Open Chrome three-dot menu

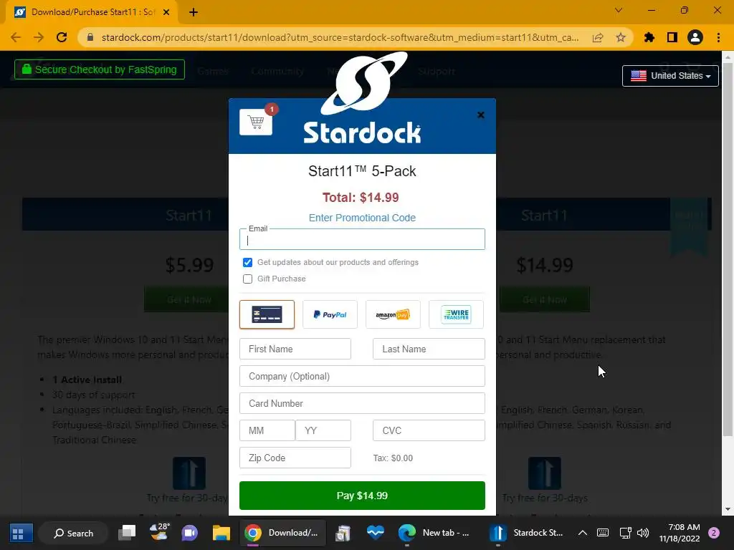[718, 37]
